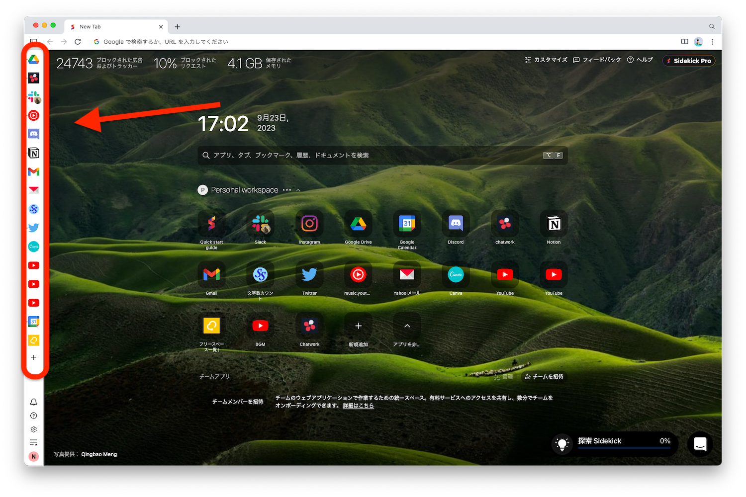746x497 pixels.
Task: Click the Sidekick Pro button
Action: 689,61
